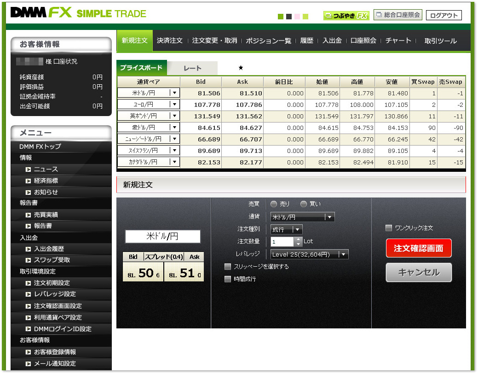
Task: Select the 買い radio button
Action: 303,204
